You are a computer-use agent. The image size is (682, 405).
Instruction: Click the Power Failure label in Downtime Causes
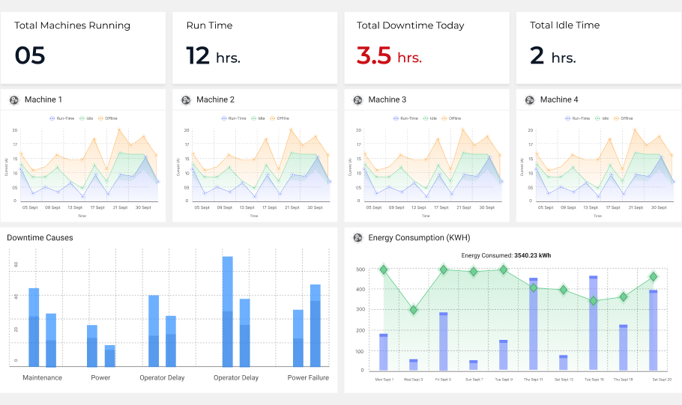[308, 378]
